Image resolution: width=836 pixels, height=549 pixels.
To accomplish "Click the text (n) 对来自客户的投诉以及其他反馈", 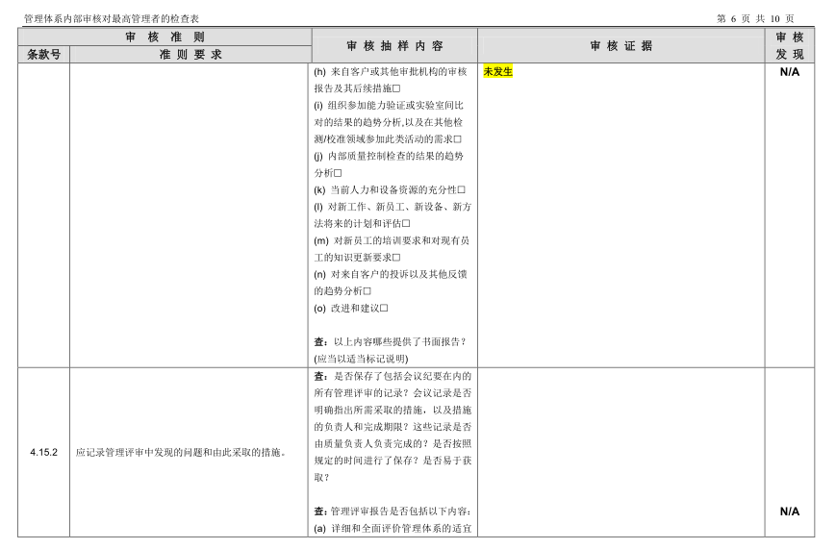I will point(391,274).
